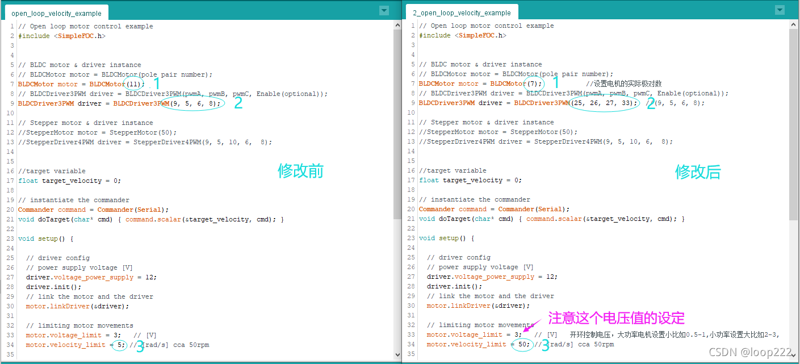The width and height of the screenshot is (800, 364).
Task: Click 'motor.linkDriver(&driver);' in the 2_open_loop_velocity_example editor
Action: (x=478, y=306)
